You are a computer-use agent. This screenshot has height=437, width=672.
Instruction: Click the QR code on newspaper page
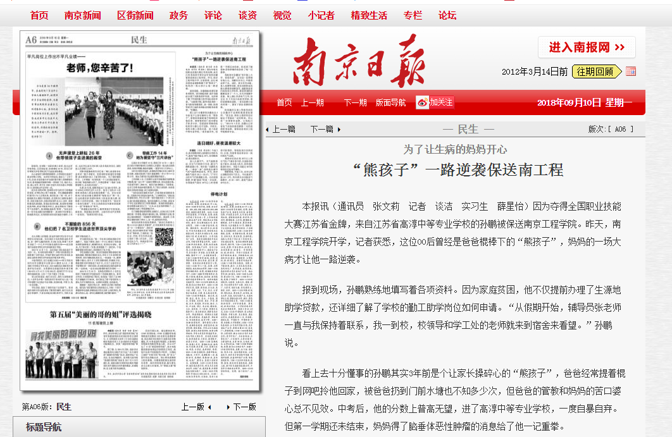point(164,237)
